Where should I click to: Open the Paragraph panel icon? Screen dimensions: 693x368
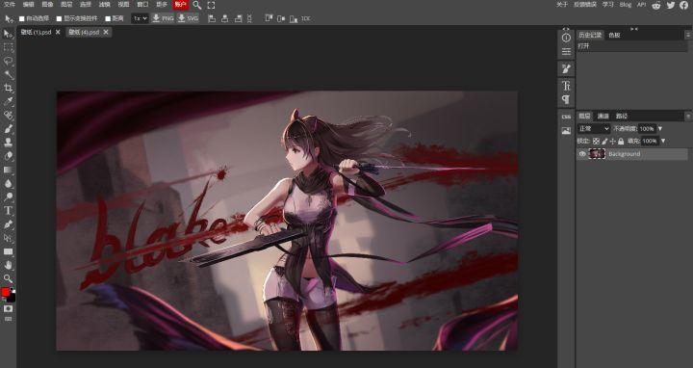pyautogui.click(x=566, y=99)
